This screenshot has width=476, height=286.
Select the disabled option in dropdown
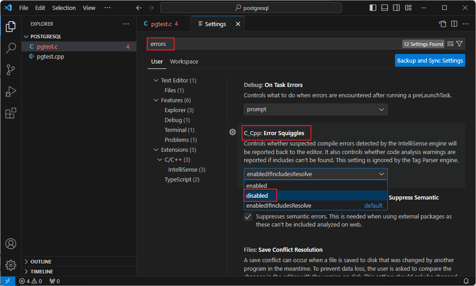click(257, 195)
